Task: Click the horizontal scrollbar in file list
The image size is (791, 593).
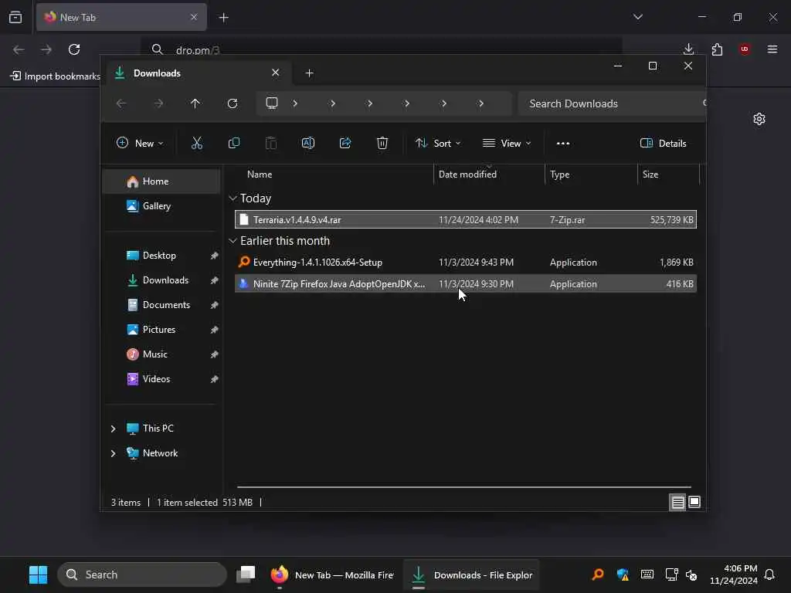Action: tap(463, 487)
